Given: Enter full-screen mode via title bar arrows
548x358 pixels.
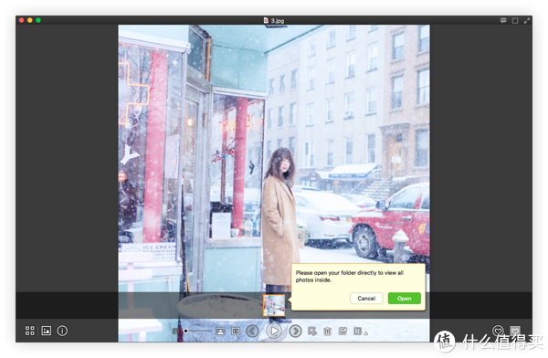Looking at the screenshot, I should click(x=527, y=21).
